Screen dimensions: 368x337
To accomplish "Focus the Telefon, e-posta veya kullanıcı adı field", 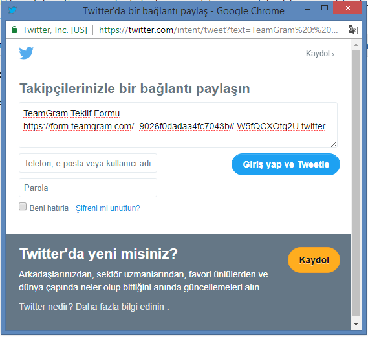I will click(88, 163).
